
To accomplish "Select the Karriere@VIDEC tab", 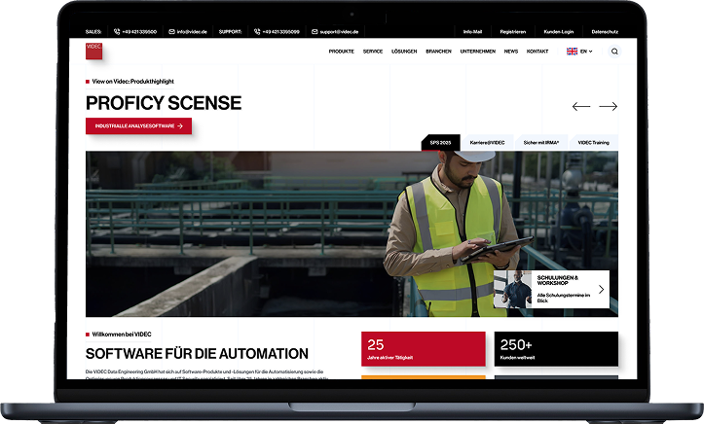I will click(487, 143).
